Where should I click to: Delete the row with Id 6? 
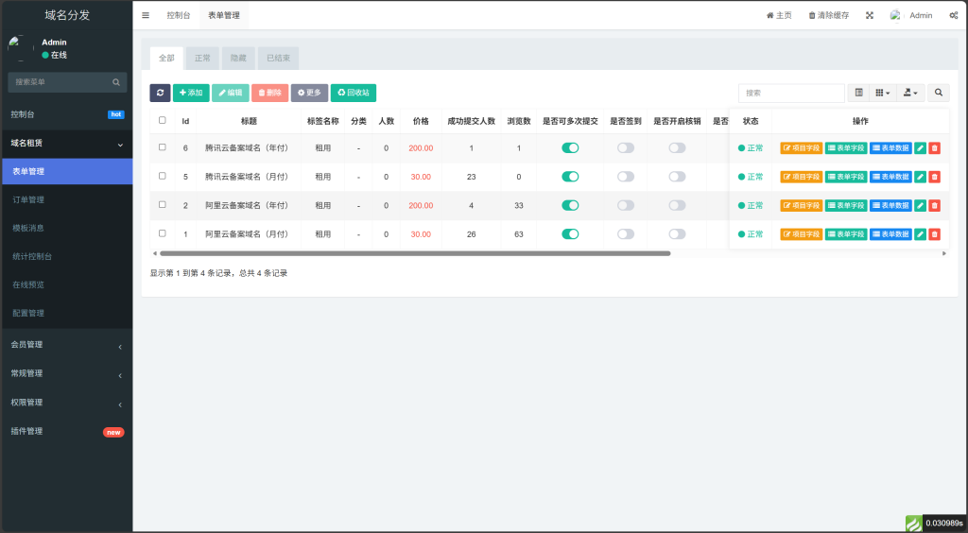[934, 148]
